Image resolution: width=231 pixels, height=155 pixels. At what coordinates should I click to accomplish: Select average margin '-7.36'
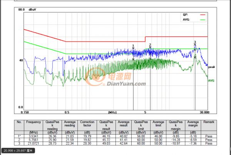click(193, 143)
